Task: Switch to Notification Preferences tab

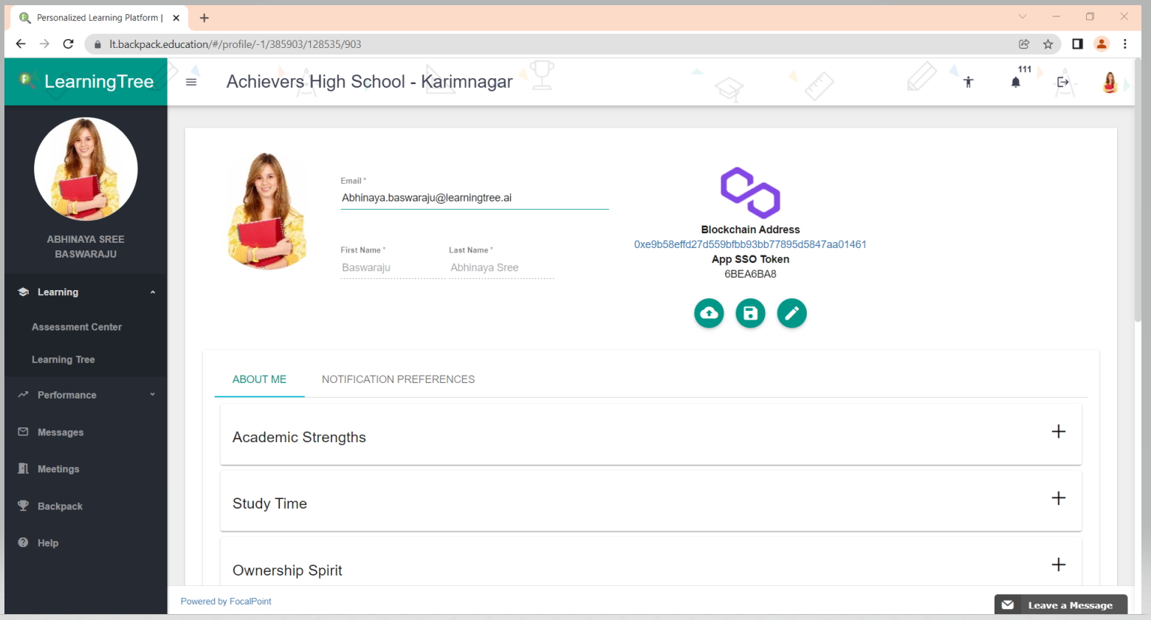Action: pyautogui.click(x=398, y=379)
